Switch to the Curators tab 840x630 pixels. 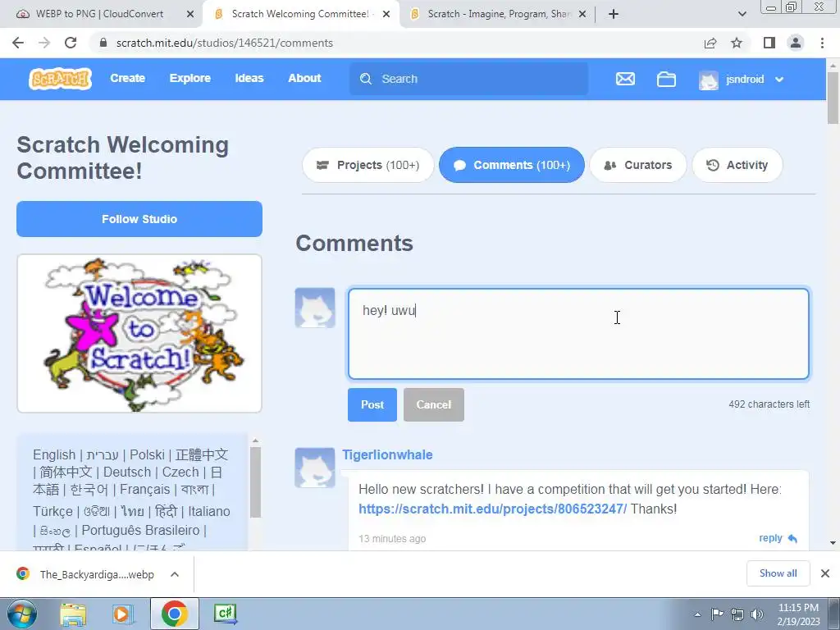click(x=637, y=165)
